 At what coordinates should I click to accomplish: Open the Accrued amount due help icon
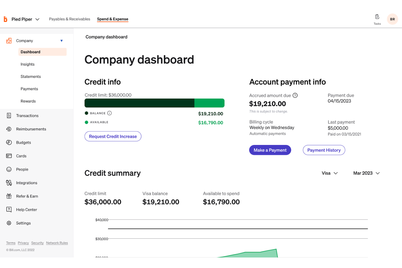pyautogui.click(x=295, y=95)
